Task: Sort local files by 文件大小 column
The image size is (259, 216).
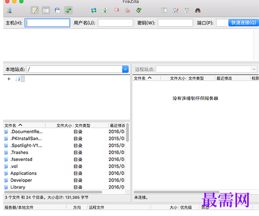Action: (59, 125)
